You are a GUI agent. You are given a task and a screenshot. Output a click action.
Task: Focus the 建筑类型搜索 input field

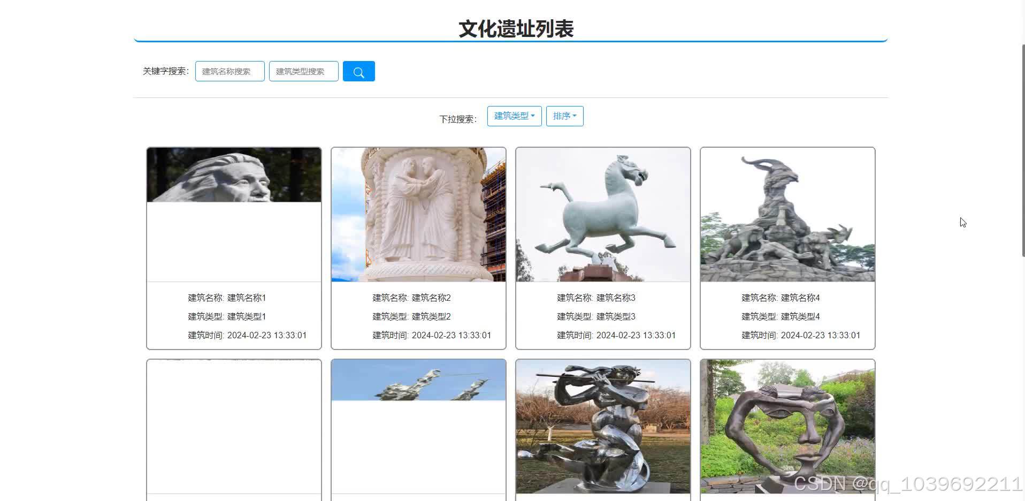point(304,71)
